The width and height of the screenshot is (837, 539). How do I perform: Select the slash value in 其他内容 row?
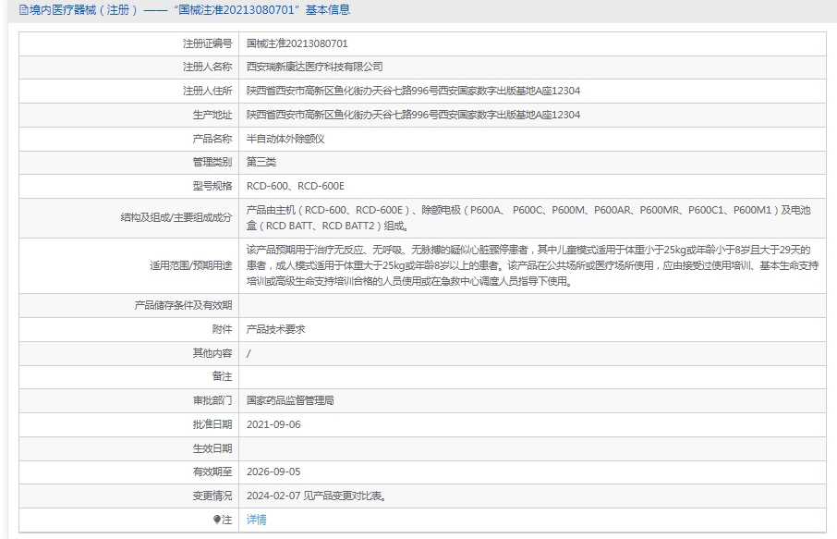click(x=249, y=354)
